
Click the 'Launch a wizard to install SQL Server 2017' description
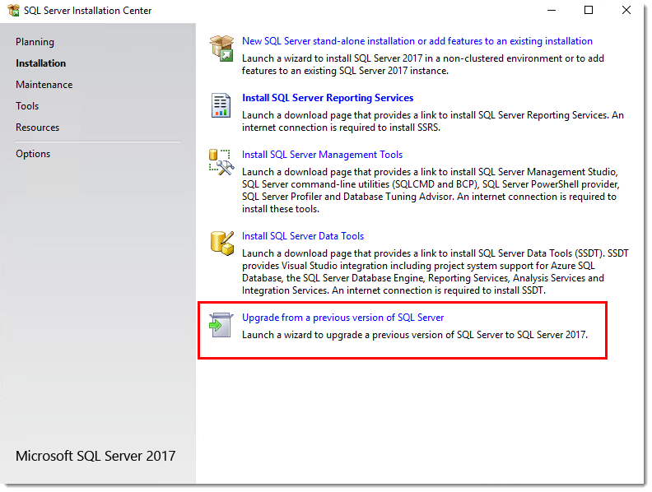423,64
